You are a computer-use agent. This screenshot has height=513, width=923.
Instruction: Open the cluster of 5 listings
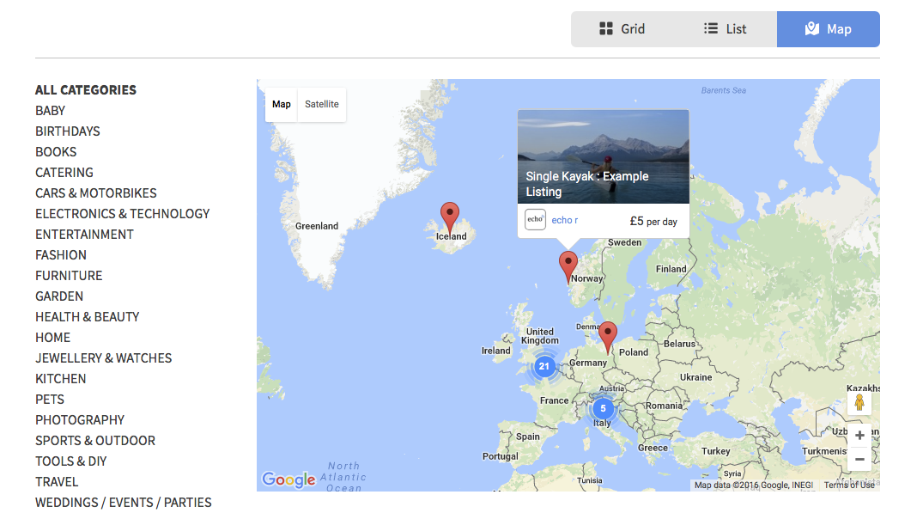(603, 408)
